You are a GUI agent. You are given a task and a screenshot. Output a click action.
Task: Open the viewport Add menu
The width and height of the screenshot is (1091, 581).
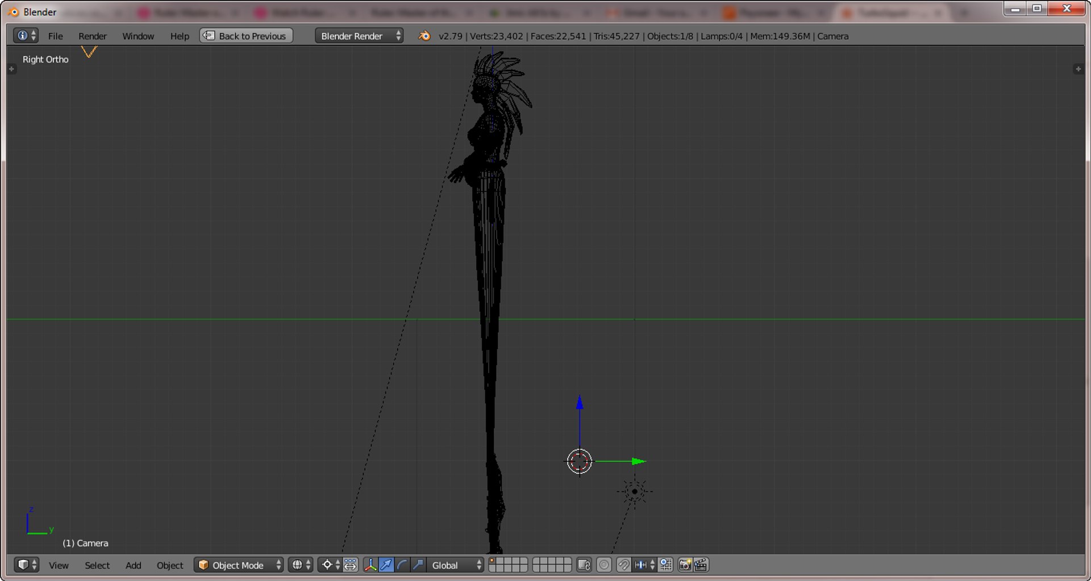click(134, 565)
